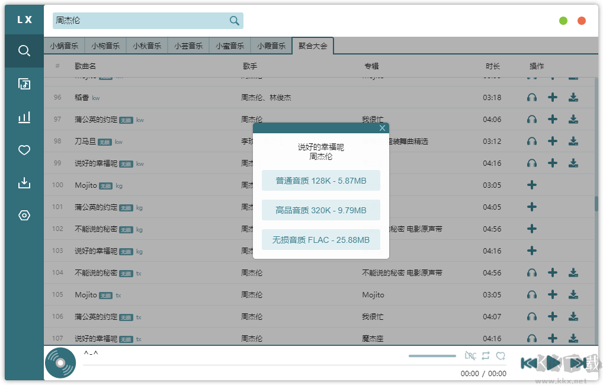The width and height of the screenshot is (603, 385).
Task: Select 无损音质 FLAC quality option
Action: click(x=320, y=239)
